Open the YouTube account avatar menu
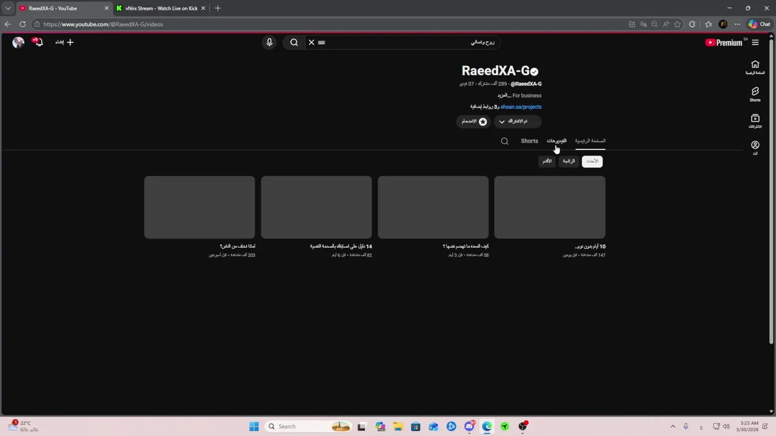776x436 pixels. pyautogui.click(x=18, y=42)
